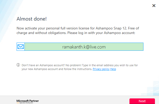Click the envelope icon beside the email field
The height and width of the screenshot is (104, 159).
(x=21, y=47)
